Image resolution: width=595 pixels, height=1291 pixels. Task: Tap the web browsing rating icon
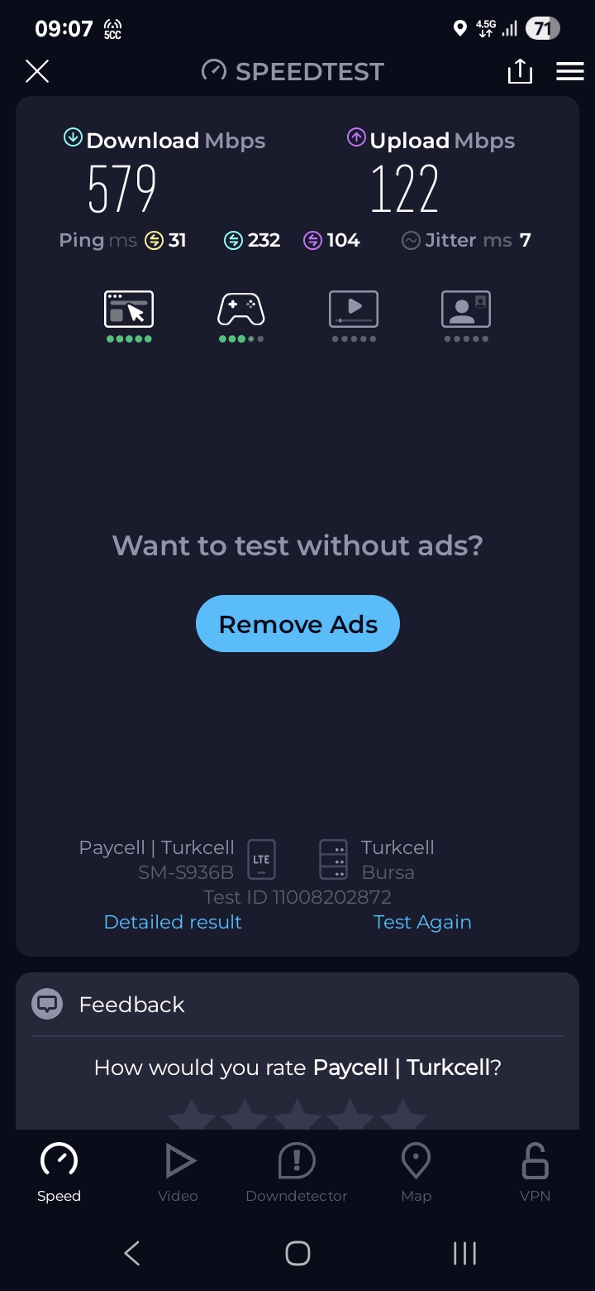129,310
